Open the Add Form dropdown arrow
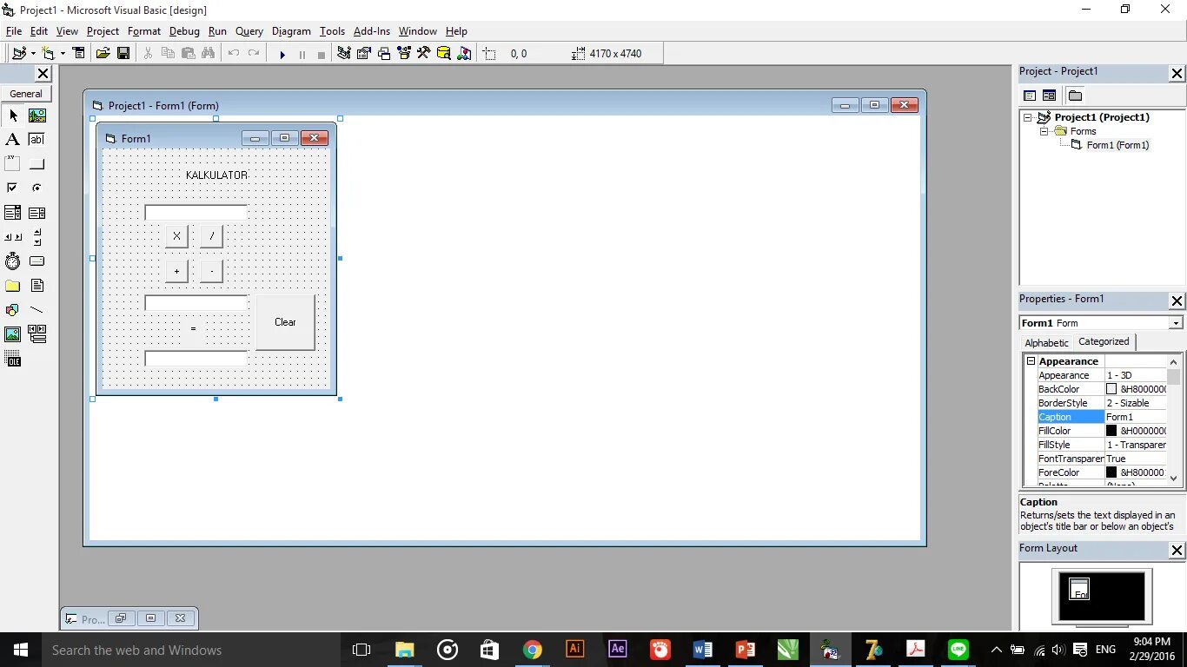The image size is (1187, 667). pos(63,54)
